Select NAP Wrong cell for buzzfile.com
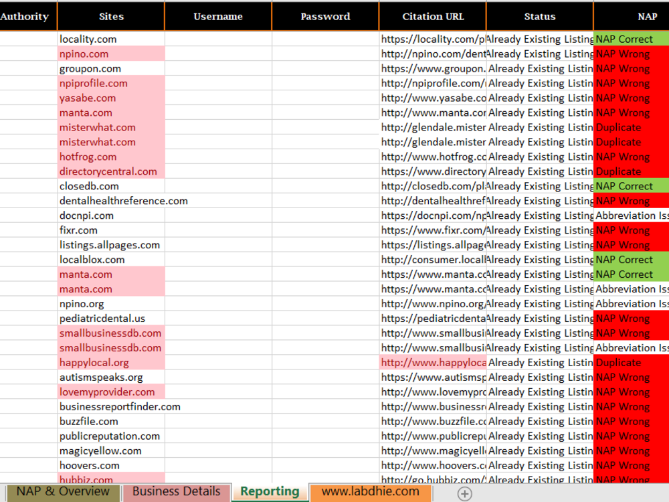The height and width of the screenshot is (502, 669). 632,421
